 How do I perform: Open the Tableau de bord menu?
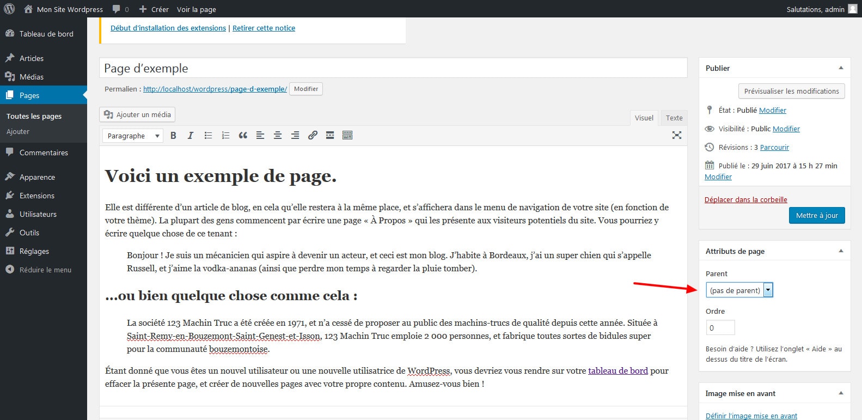click(x=44, y=34)
